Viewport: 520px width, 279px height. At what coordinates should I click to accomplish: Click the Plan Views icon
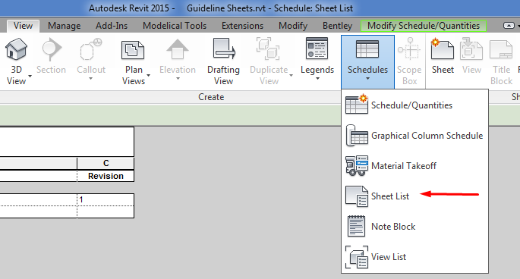pos(133,50)
